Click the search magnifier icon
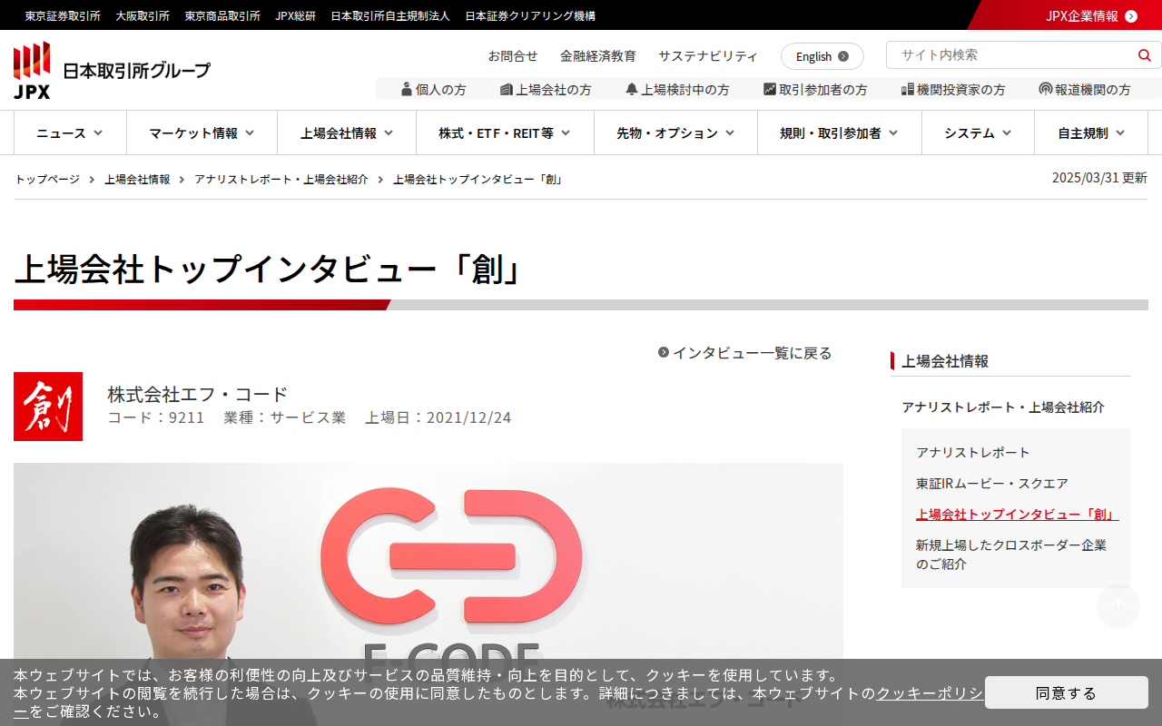1162x726 pixels. (1144, 55)
